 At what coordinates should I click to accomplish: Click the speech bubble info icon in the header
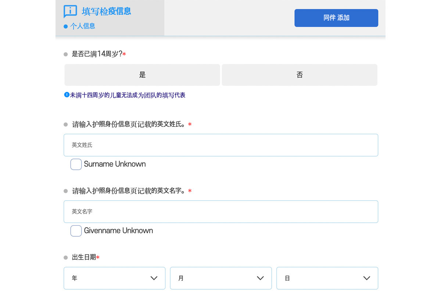70,11
